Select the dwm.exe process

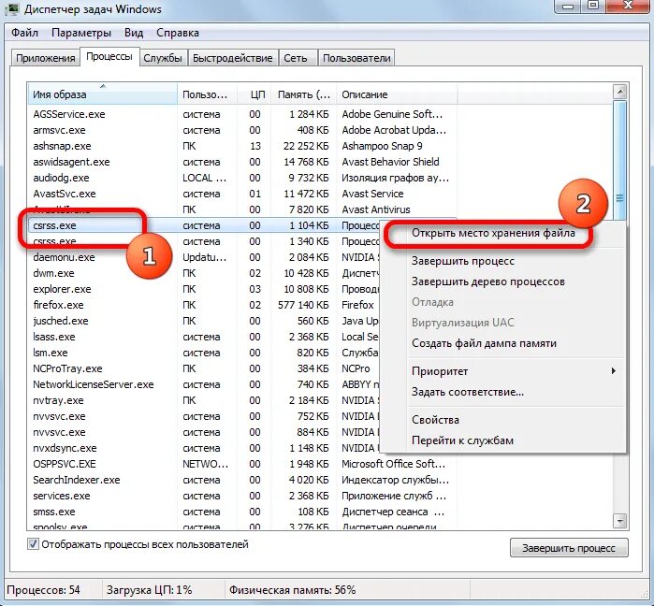[53, 273]
